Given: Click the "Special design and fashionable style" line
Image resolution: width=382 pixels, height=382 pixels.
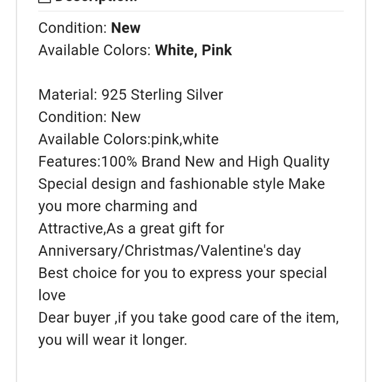Looking at the screenshot, I should 160,184.
